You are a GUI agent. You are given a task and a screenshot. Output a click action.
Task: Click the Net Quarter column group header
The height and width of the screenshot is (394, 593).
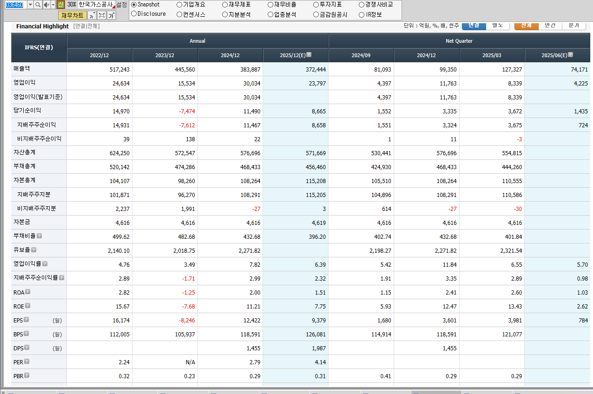pyautogui.click(x=459, y=41)
